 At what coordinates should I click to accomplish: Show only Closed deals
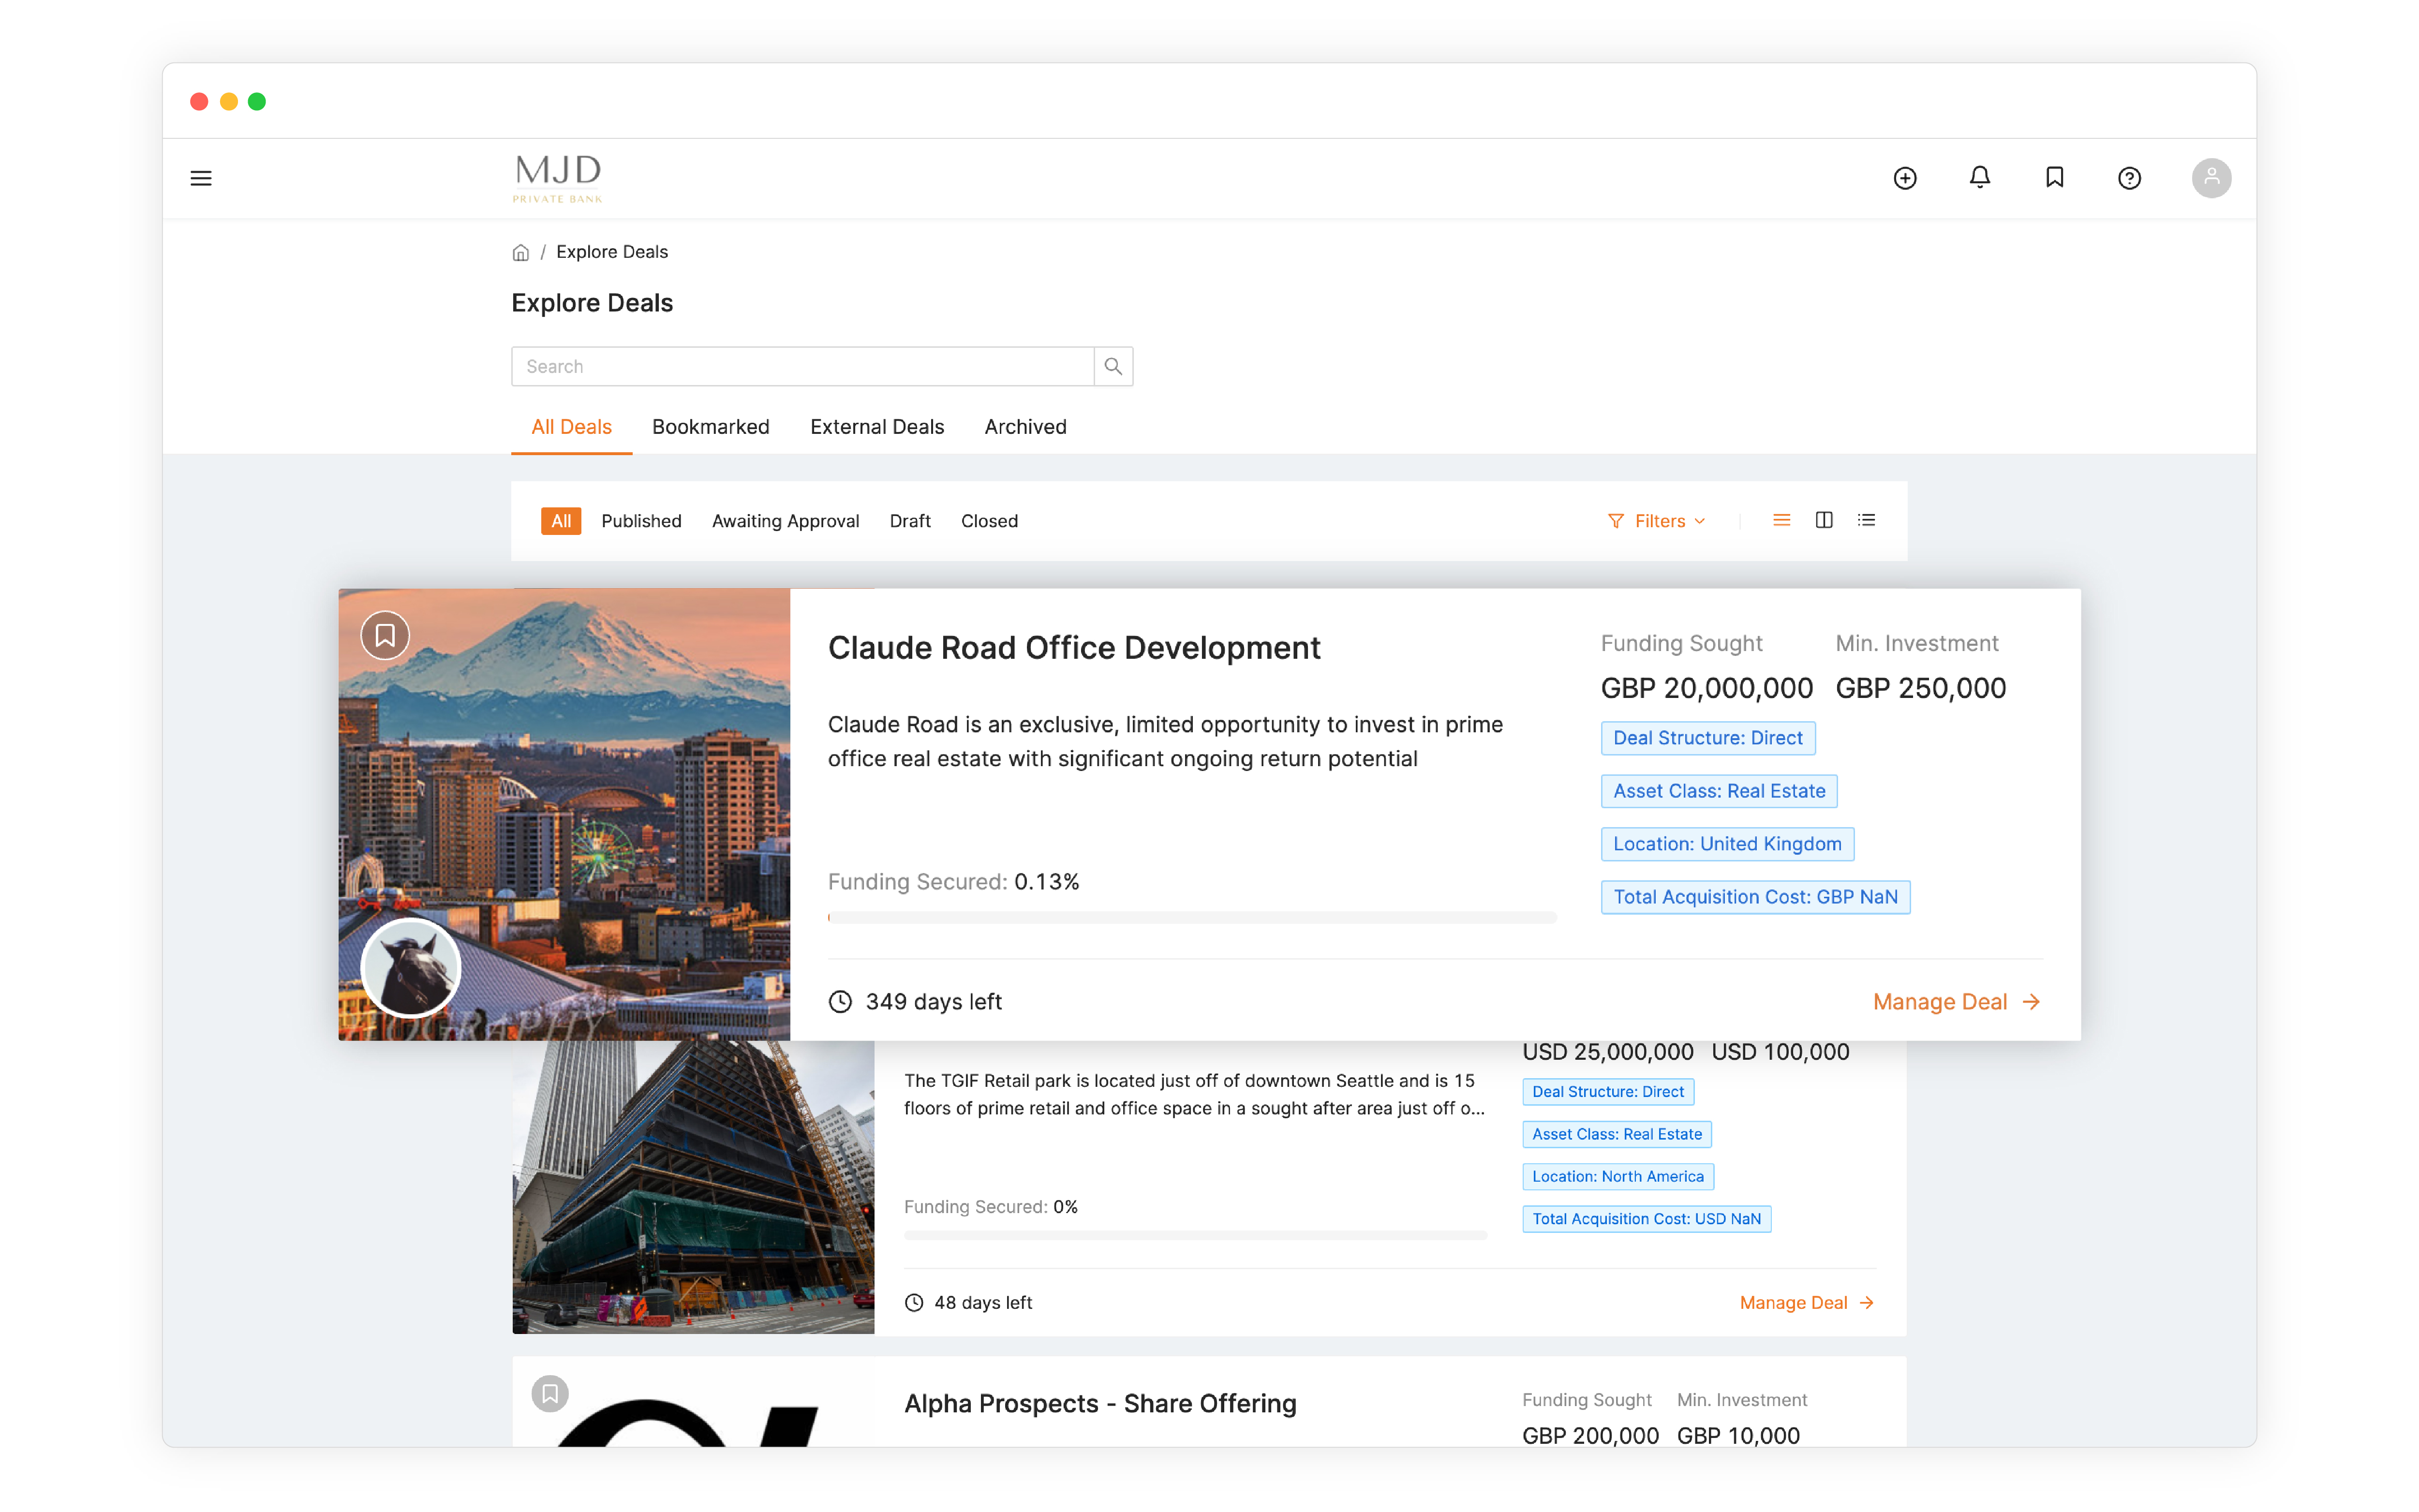point(989,520)
